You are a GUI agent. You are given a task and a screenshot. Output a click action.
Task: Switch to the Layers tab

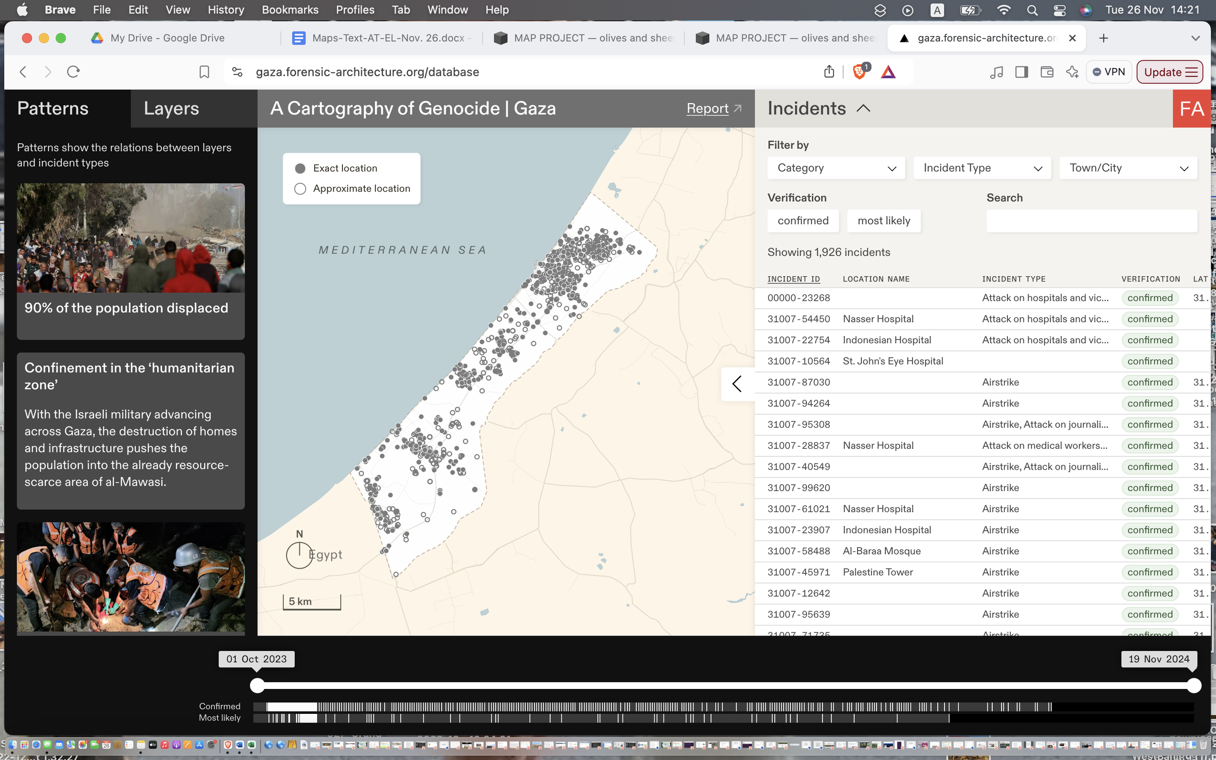pyautogui.click(x=171, y=108)
